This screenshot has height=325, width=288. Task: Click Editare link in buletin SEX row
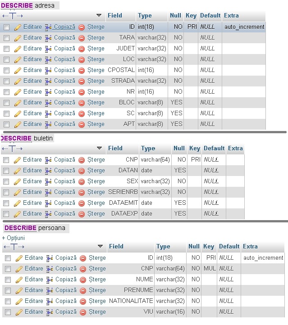click(32, 181)
